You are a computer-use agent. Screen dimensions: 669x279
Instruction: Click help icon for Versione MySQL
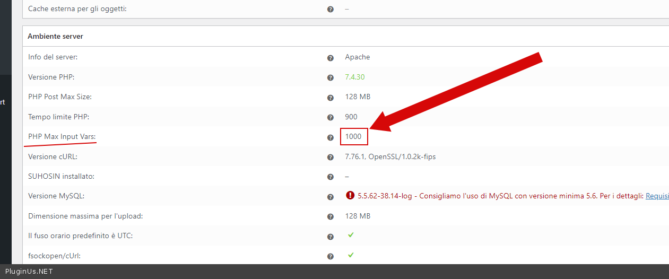[331, 197]
